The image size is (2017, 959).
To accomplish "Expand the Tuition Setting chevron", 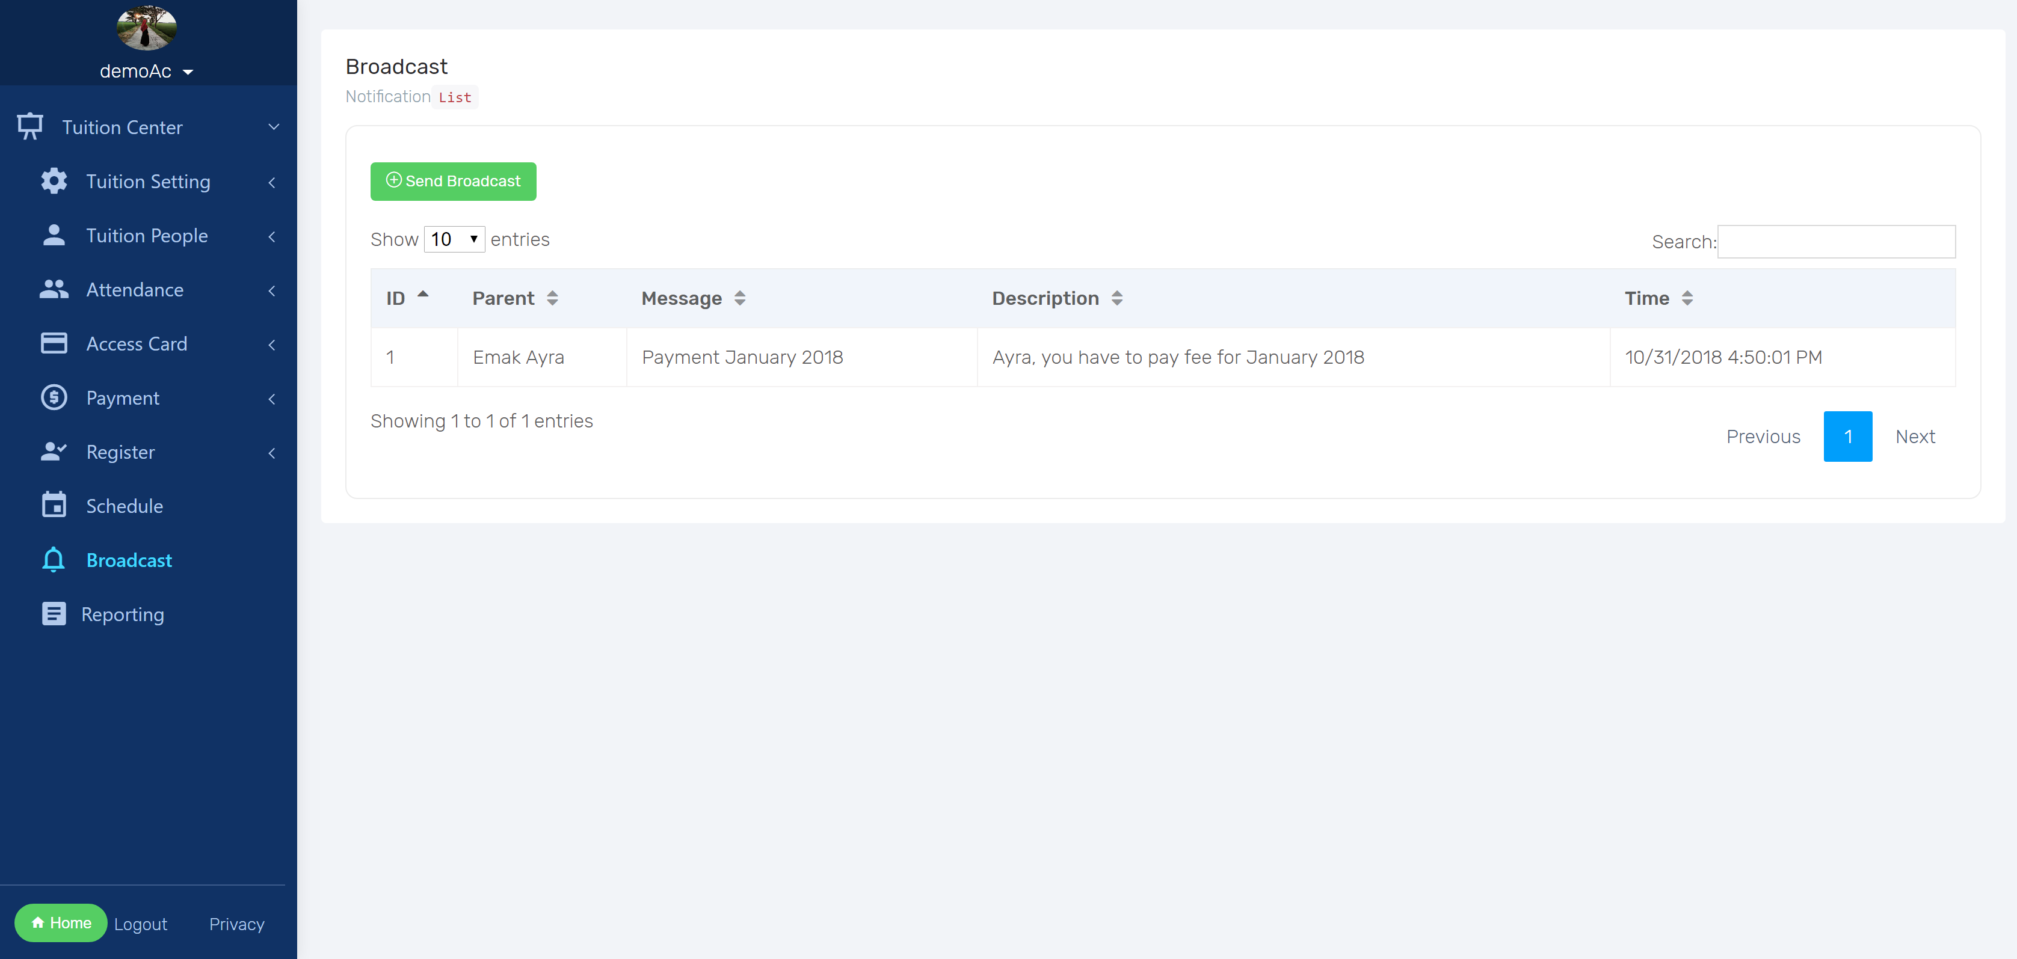I will click(x=272, y=182).
